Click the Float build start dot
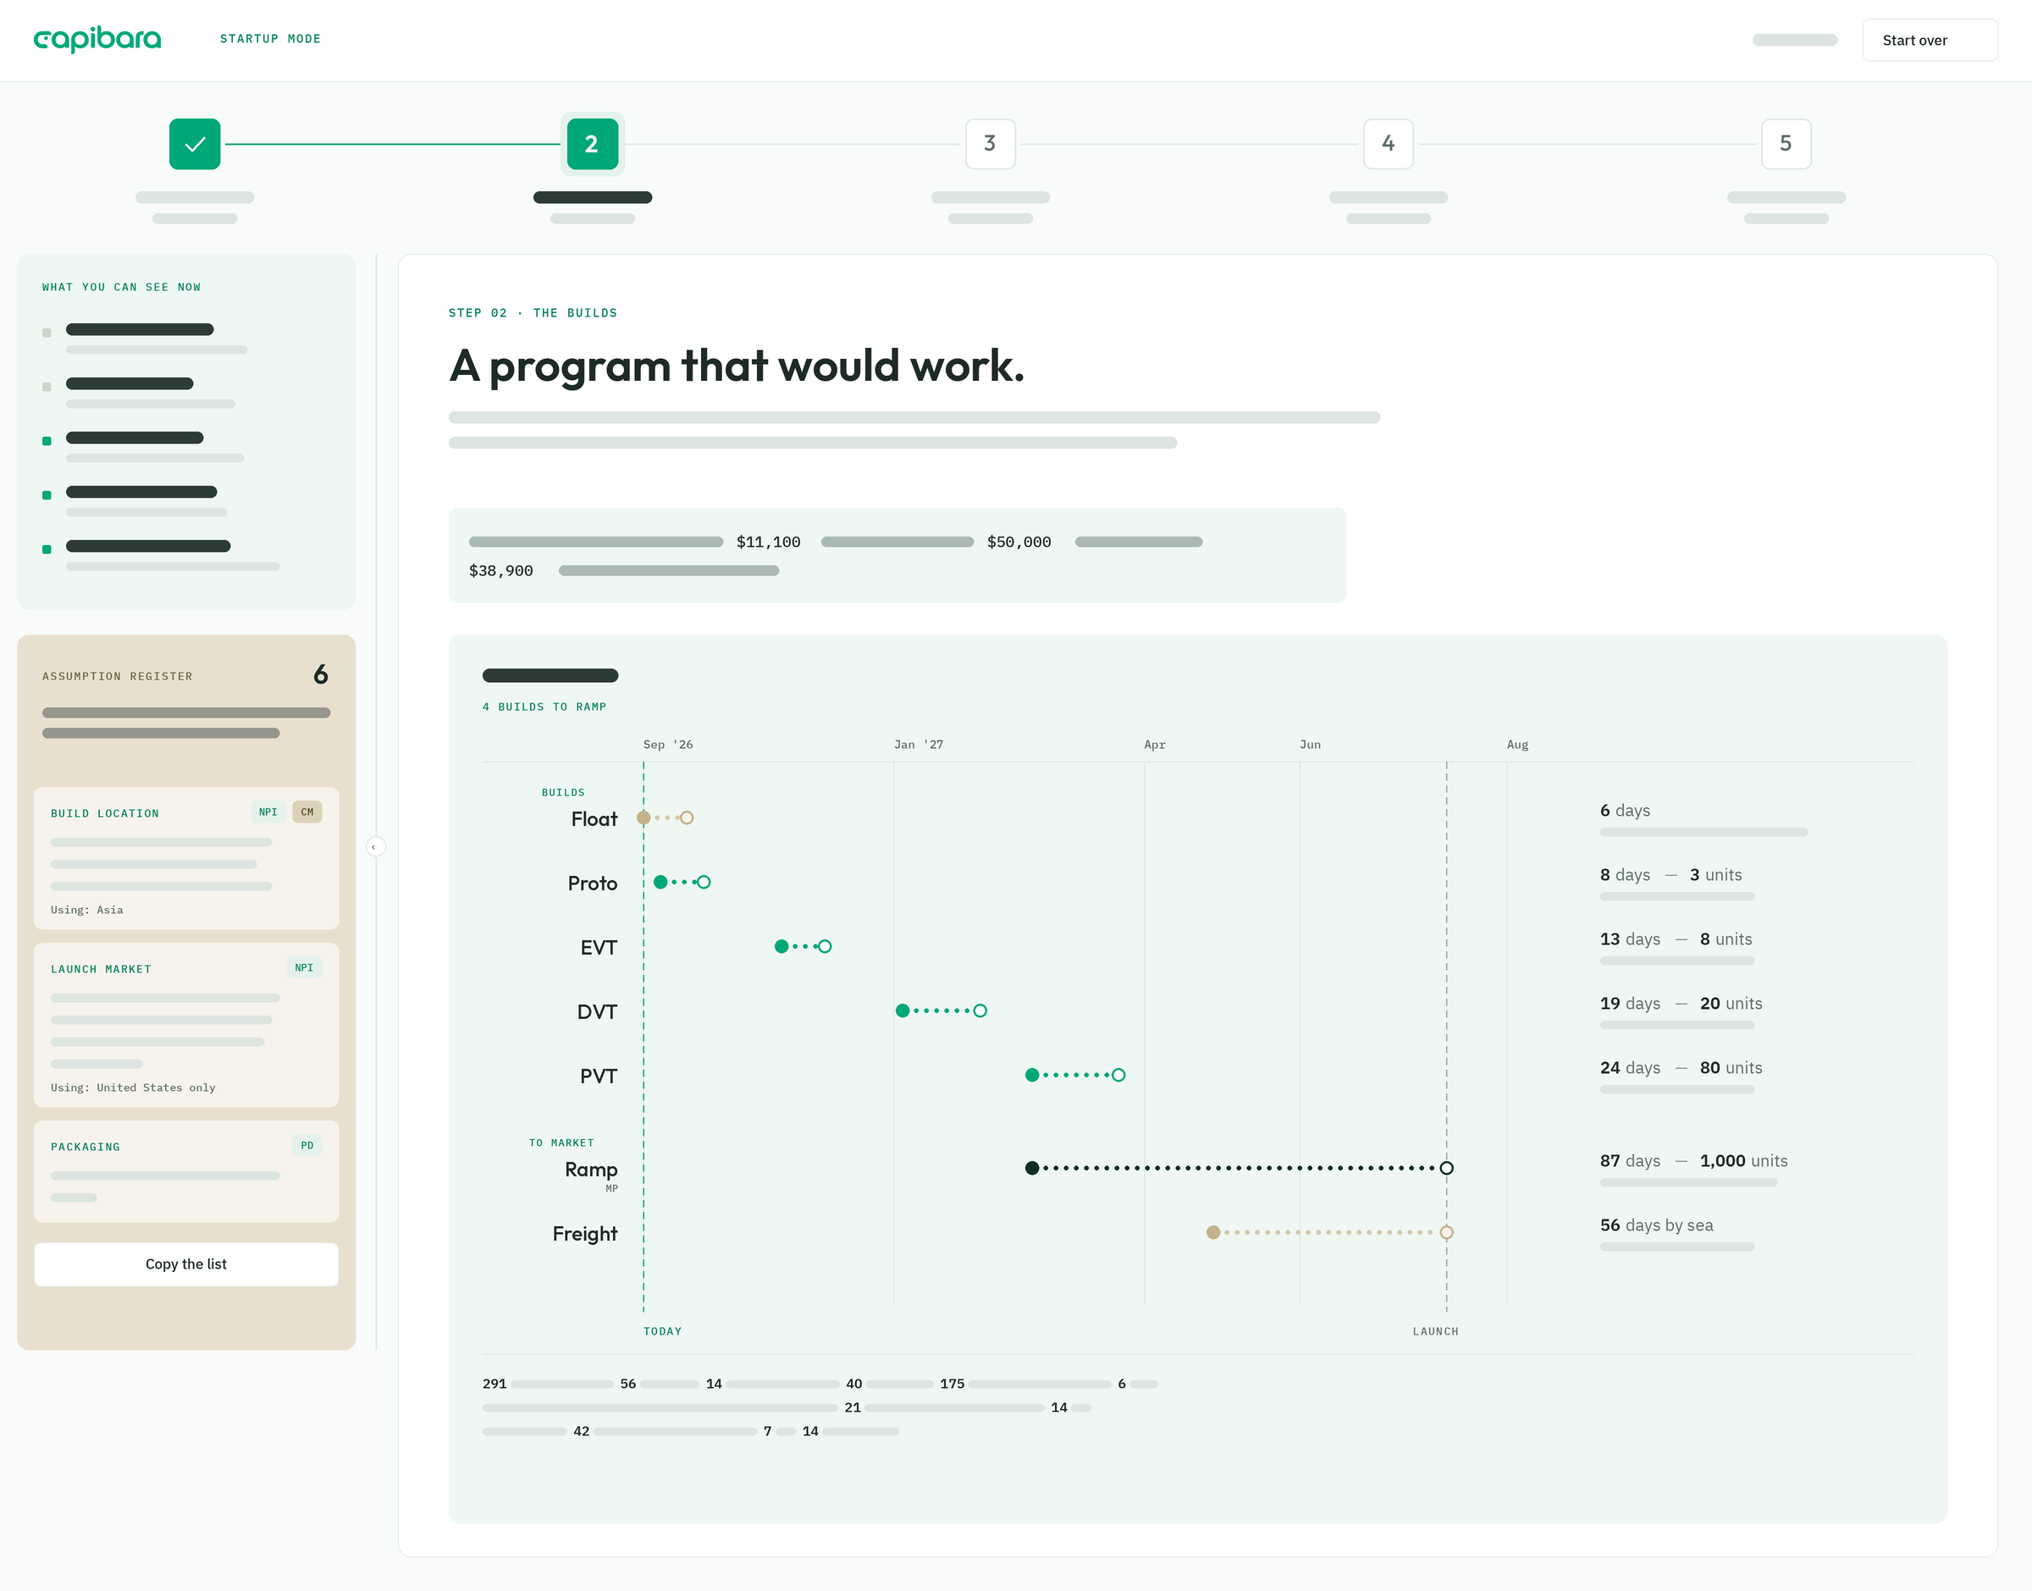 click(x=643, y=818)
